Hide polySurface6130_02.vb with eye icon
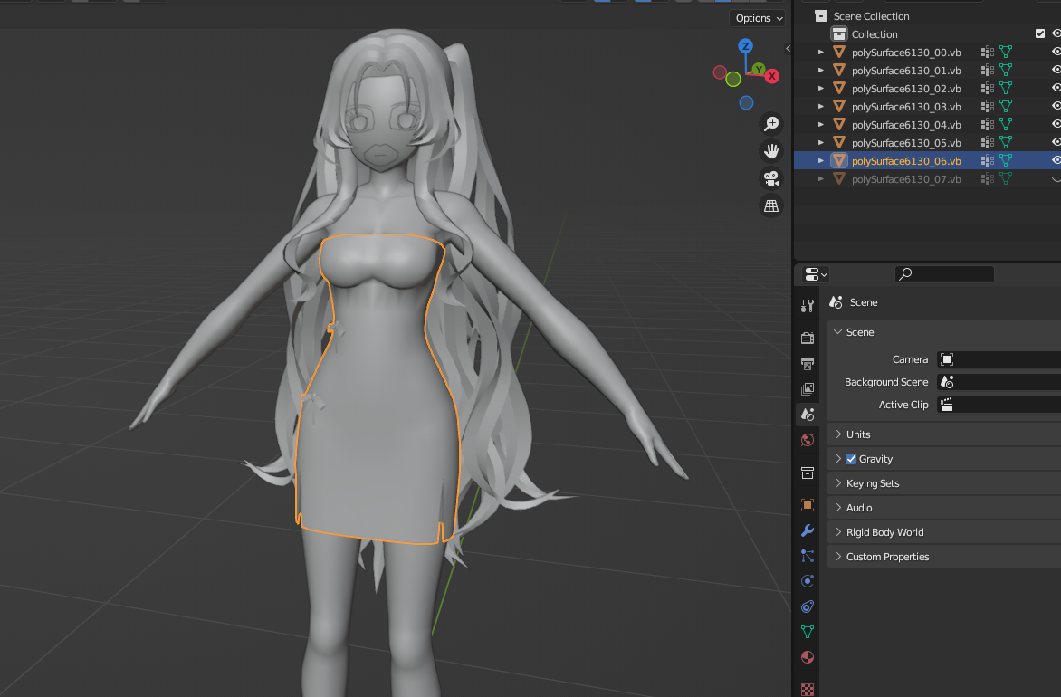Image resolution: width=1061 pixels, height=697 pixels. tap(1056, 89)
